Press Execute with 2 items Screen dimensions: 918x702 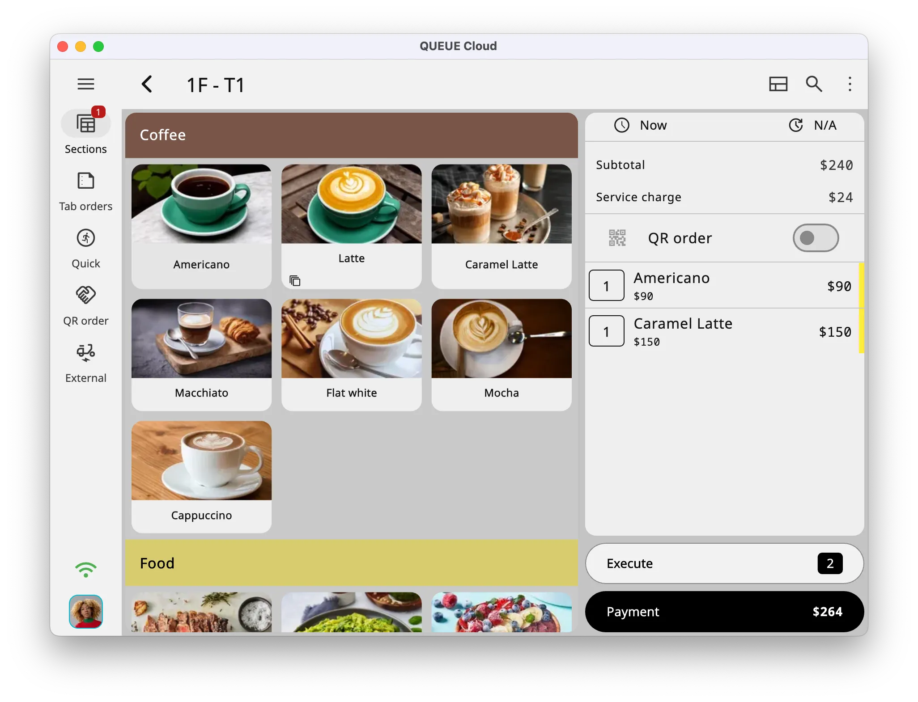click(x=725, y=563)
